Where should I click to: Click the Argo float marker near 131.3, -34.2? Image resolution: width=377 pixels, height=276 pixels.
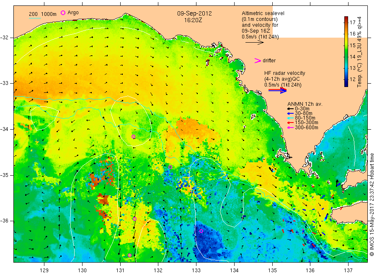tap(133, 137)
